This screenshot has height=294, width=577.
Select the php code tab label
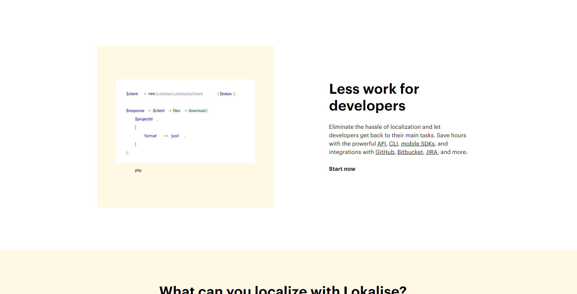point(138,170)
